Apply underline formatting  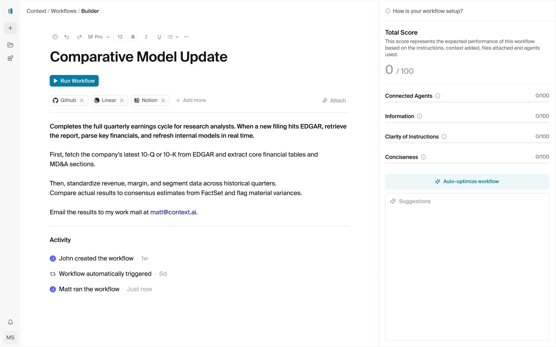(x=159, y=37)
